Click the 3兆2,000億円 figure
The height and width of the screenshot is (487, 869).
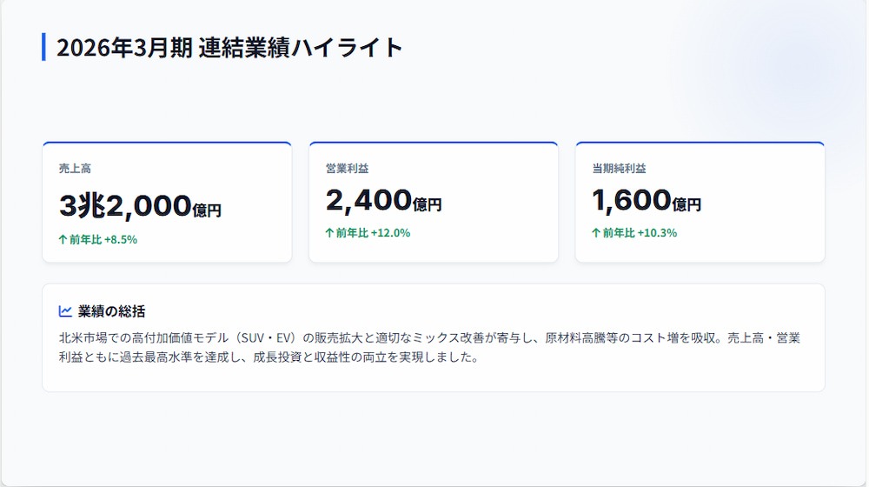(x=140, y=206)
